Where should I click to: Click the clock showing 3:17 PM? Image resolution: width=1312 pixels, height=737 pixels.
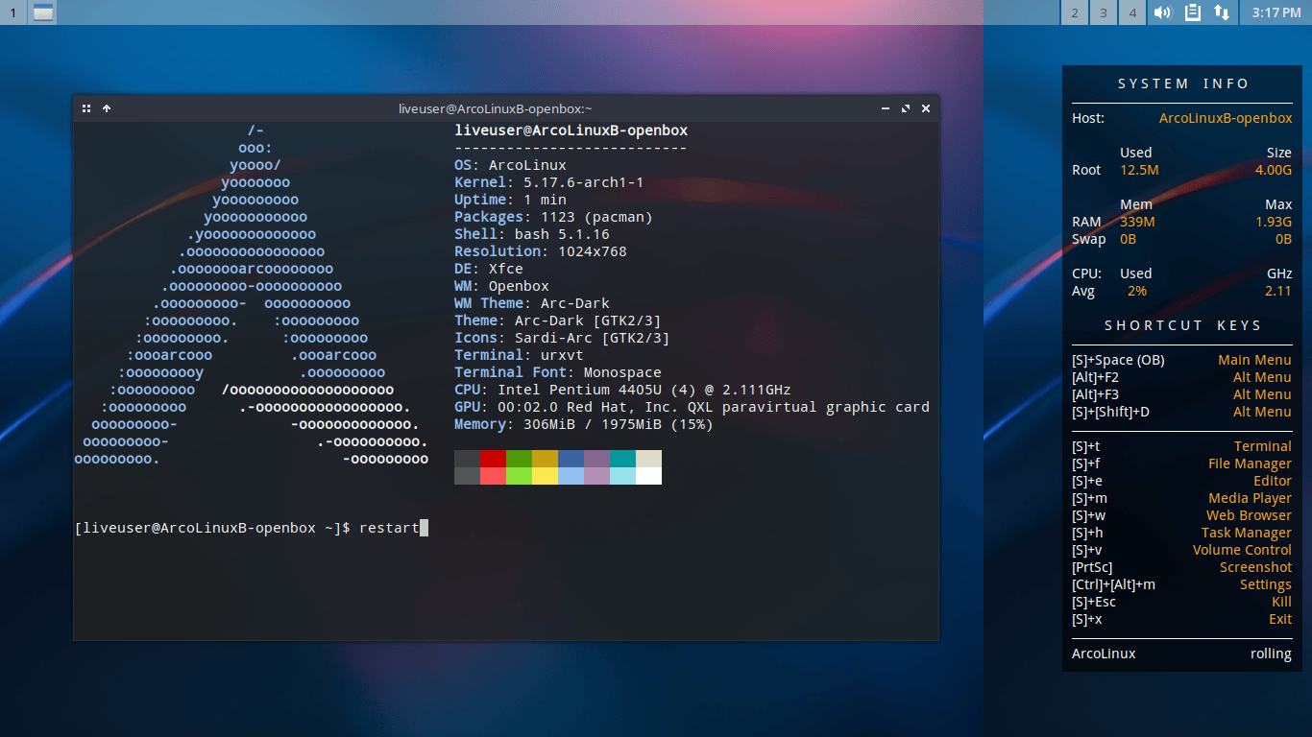[x=1277, y=12]
